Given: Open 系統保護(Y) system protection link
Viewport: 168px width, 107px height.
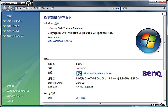Looking at the screenshot, I should tap(13, 31).
